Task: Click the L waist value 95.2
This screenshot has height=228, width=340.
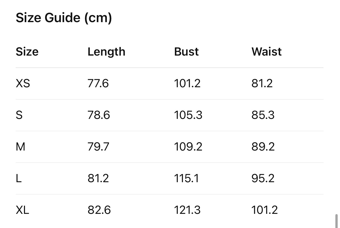Action: pyautogui.click(x=263, y=178)
